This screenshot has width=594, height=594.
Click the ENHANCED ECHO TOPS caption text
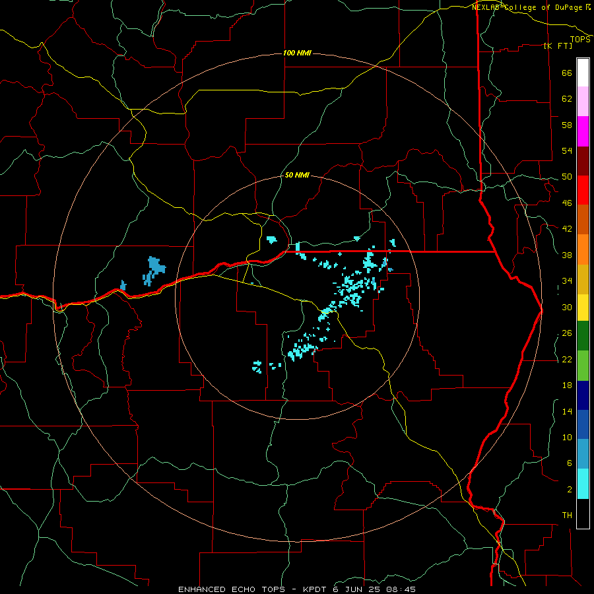[x=297, y=589]
